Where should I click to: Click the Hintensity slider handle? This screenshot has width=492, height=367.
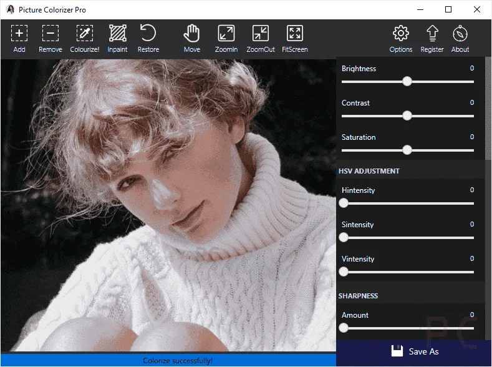344,203
